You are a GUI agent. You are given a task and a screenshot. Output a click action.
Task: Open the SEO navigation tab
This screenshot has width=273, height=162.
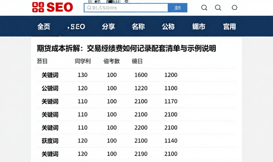[x=76, y=26]
